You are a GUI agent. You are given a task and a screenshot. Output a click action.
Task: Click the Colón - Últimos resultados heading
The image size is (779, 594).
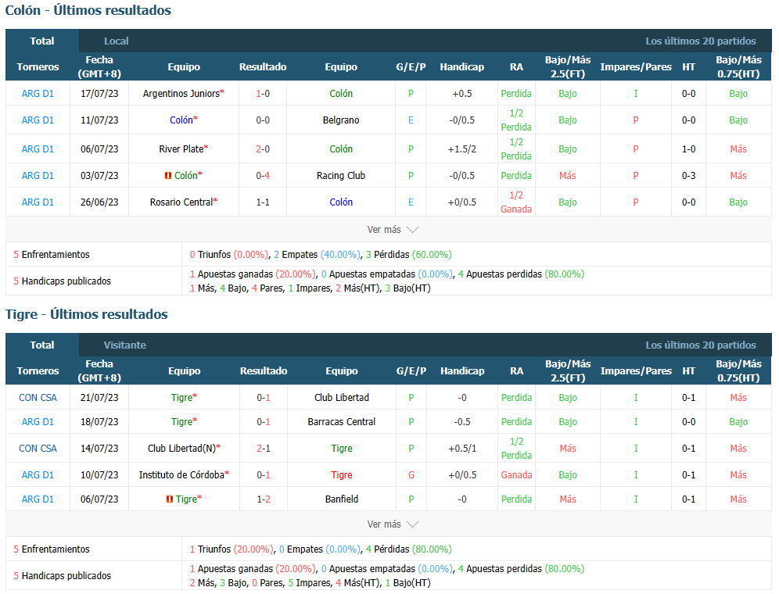tap(88, 10)
